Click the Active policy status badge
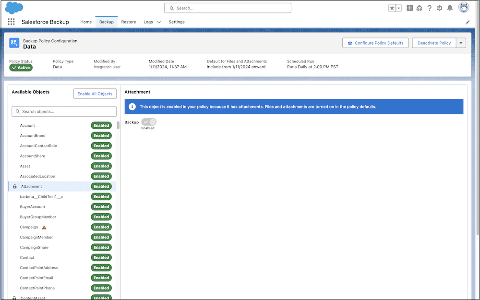The width and height of the screenshot is (480, 300). (x=21, y=68)
